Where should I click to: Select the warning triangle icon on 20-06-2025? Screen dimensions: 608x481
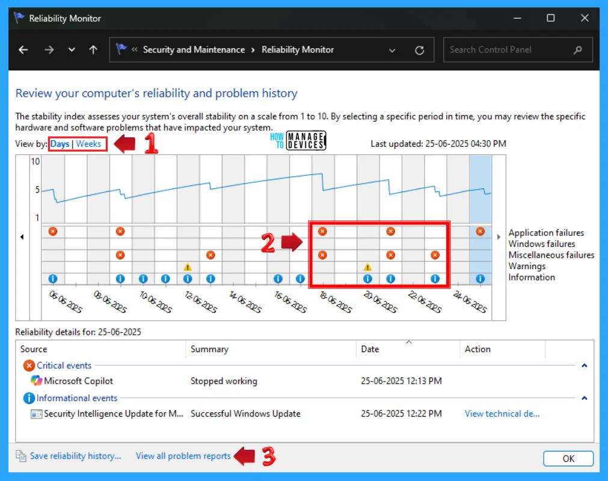[367, 267]
